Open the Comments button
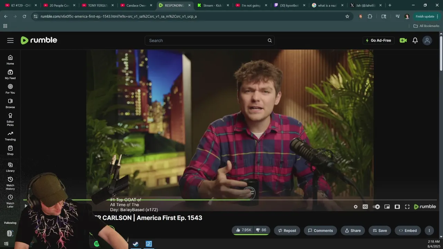Image resolution: width=443 pixels, height=249 pixels. click(x=320, y=231)
